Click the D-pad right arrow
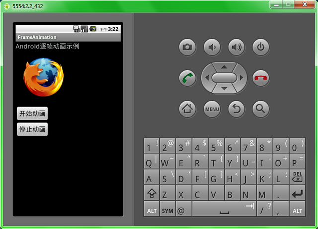Image resolution: width=318 pixels, height=229 pixels. coord(241,78)
